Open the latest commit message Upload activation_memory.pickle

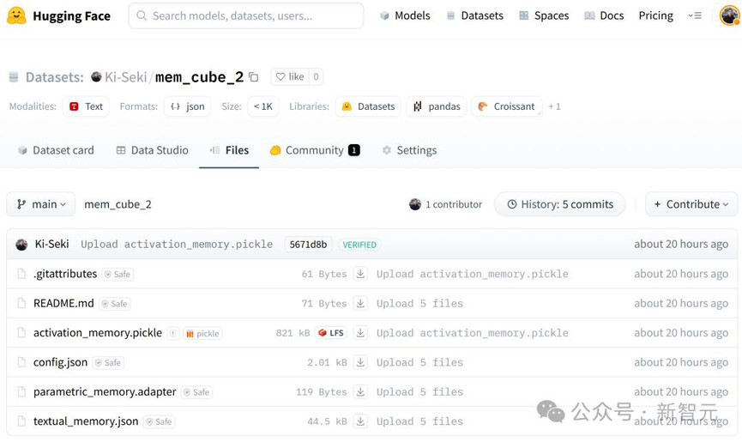[177, 245]
